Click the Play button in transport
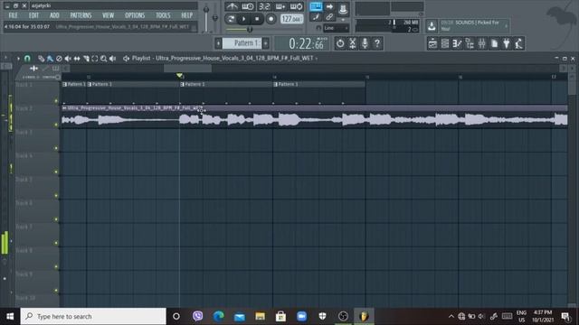The height and width of the screenshot is (325, 579). tap(243, 19)
